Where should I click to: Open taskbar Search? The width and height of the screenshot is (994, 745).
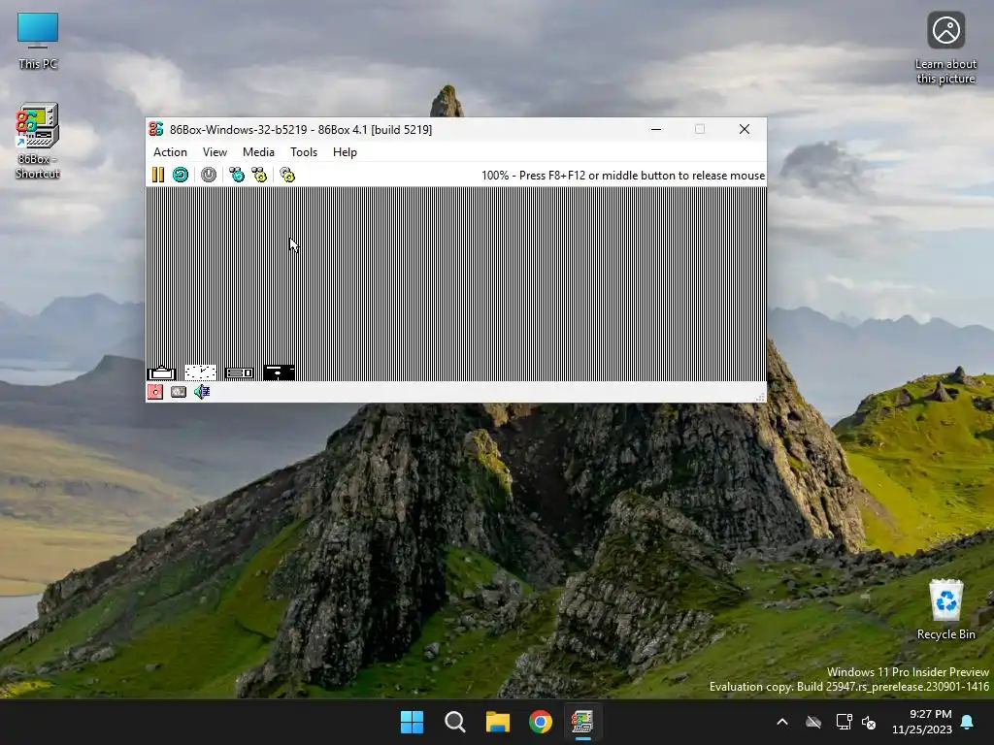tap(455, 722)
